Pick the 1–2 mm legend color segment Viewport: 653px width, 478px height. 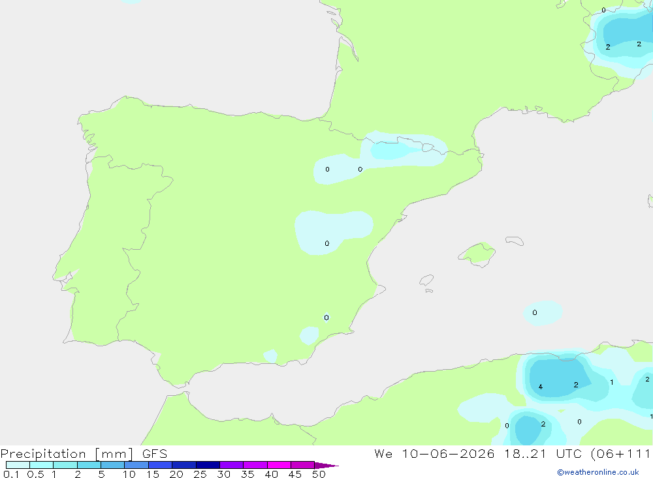pyautogui.click(x=65, y=465)
